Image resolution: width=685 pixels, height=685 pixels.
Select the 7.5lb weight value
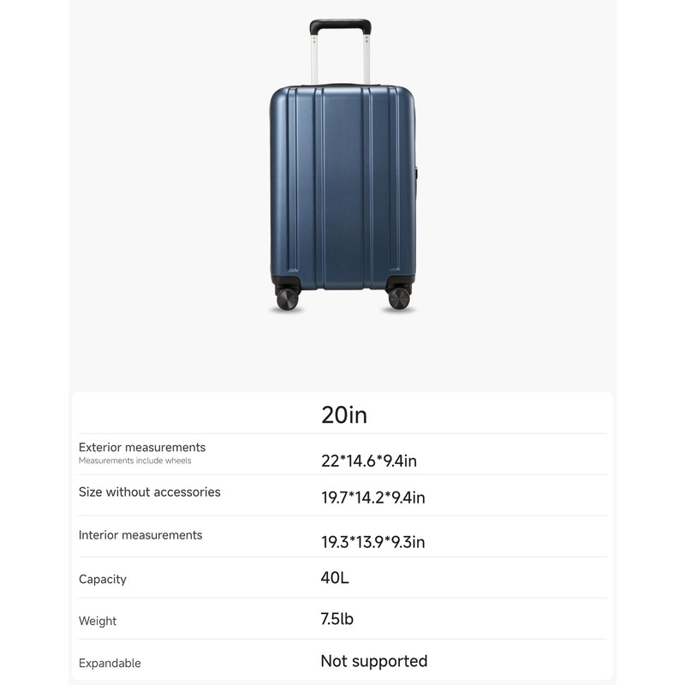(337, 619)
